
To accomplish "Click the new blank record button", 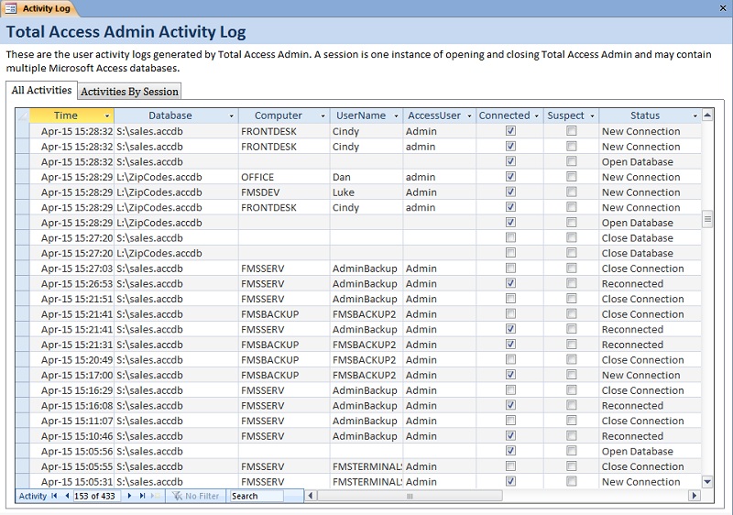I will click(155, 496).
